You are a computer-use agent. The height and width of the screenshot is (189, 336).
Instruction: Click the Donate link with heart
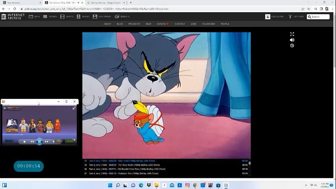coord(162,24)
